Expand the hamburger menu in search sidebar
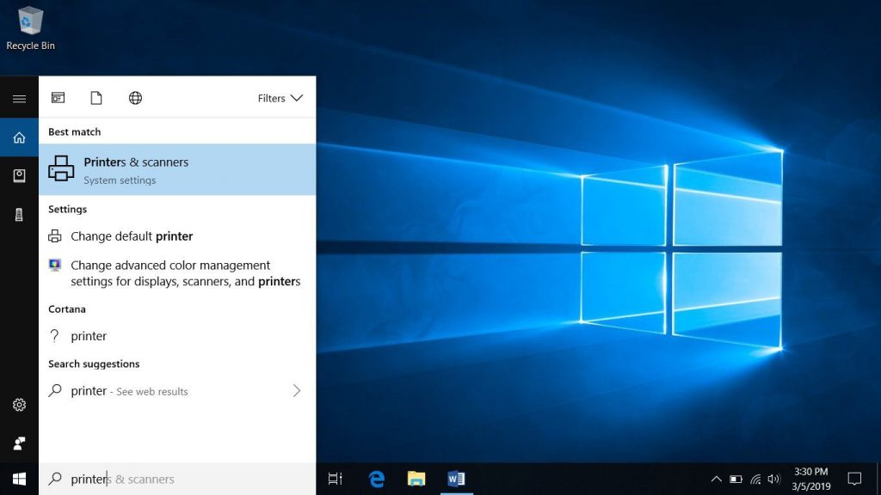 coord(19,99)
